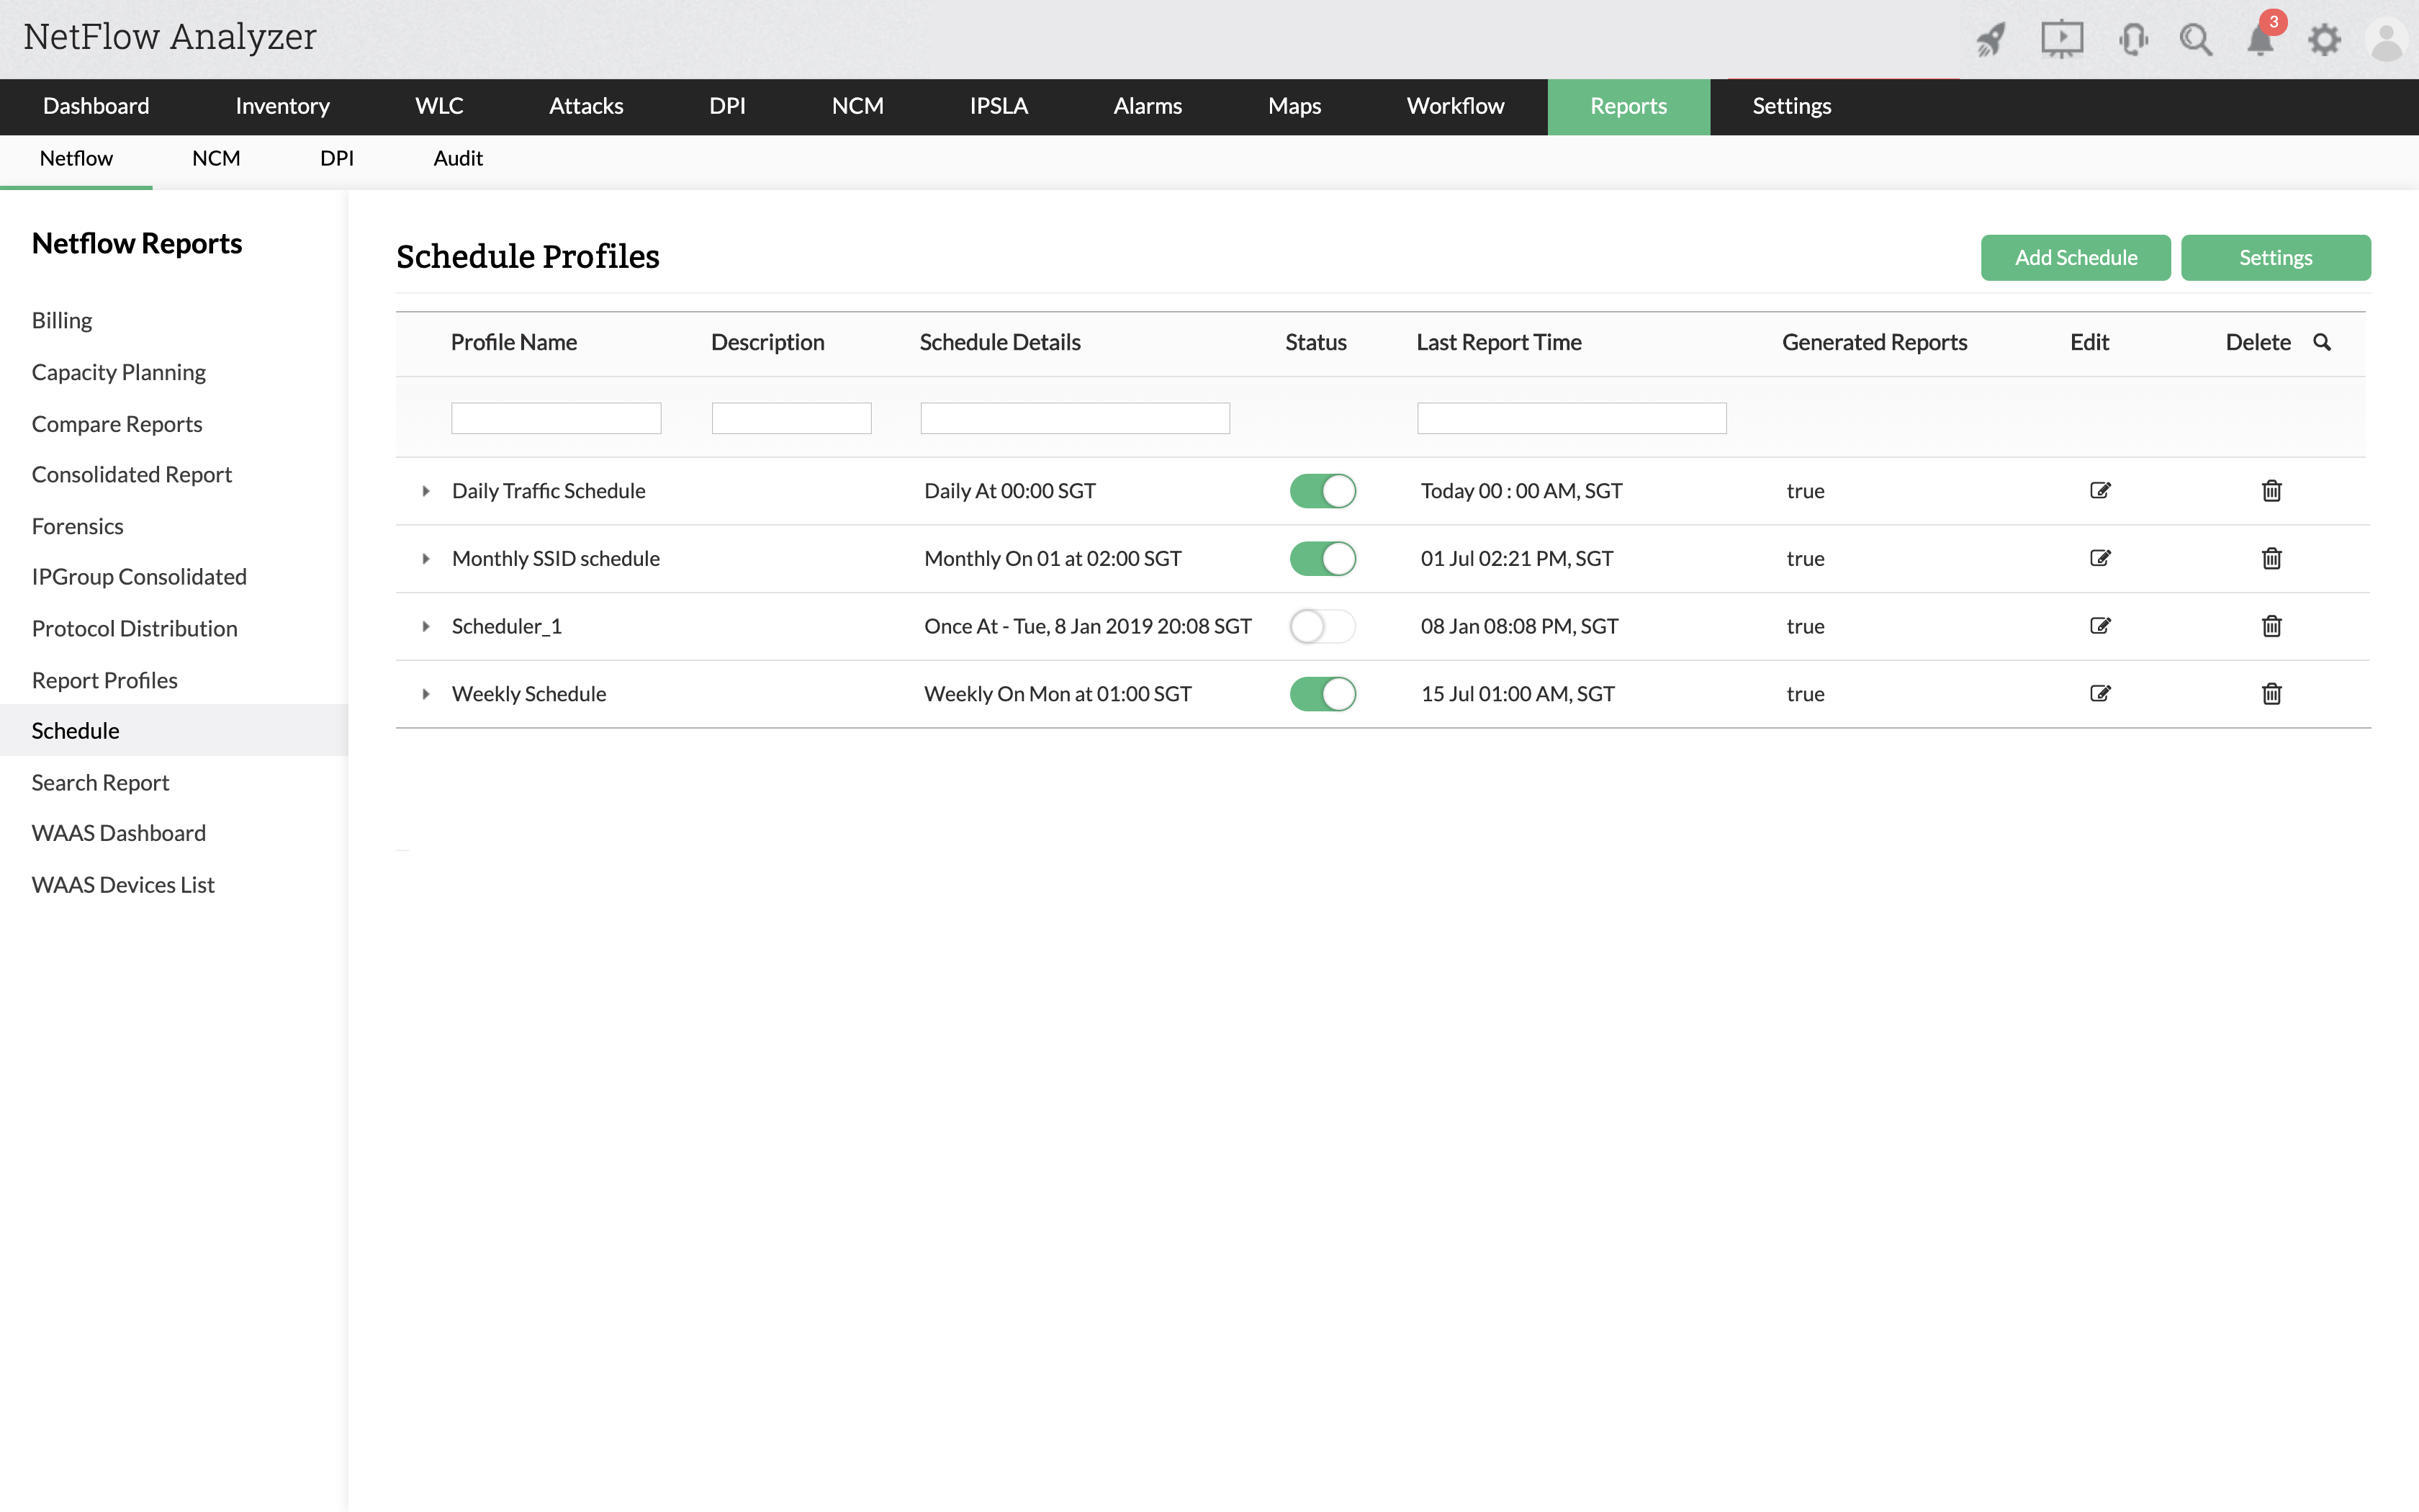Screen dimensions: 2419x1512
Task: Edit the Daily Traffic Schedule profile
Action: click(x=2099, y=490)
